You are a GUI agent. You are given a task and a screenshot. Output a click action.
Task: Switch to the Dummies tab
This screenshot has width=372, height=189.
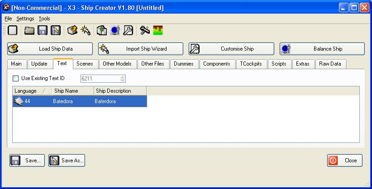click(184, 64)
